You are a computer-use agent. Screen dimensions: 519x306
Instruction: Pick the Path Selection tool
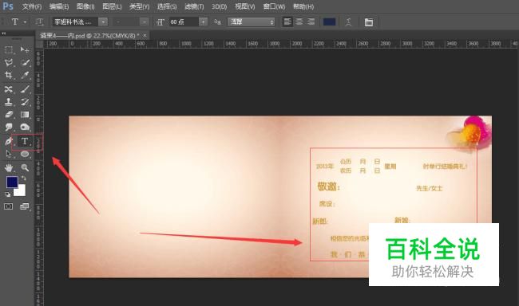tap(9, 154)
